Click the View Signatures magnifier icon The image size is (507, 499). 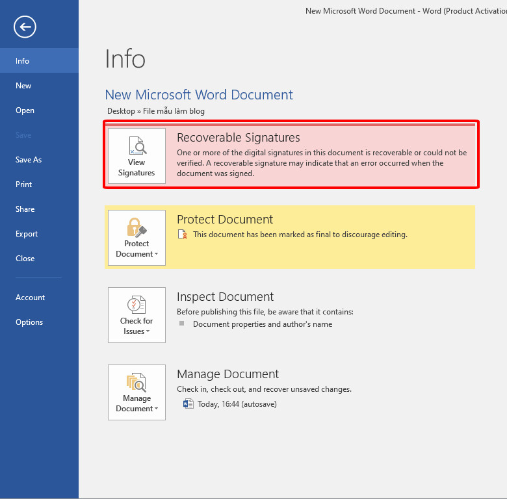[136, 145]
